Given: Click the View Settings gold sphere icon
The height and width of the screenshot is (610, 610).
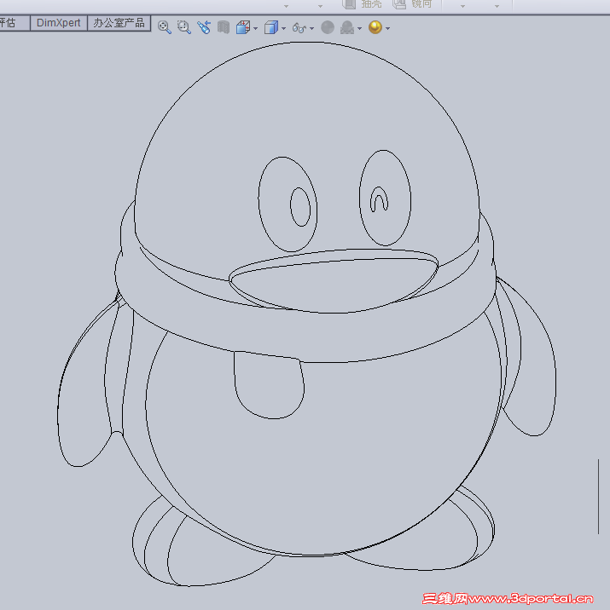Looking at the screenshot, I should (x=375, y=27).
